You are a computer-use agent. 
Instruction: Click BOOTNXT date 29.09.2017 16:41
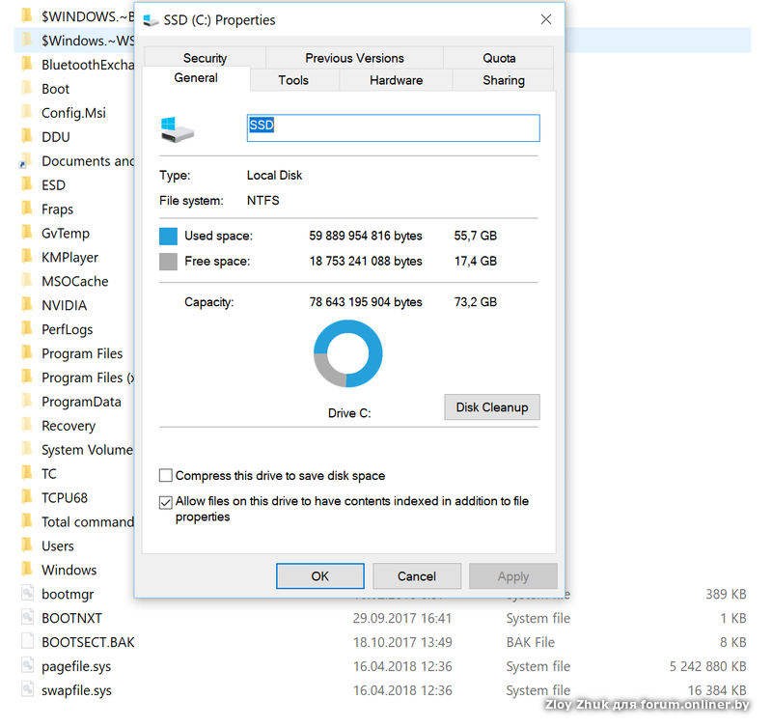(x=402, y=618)
